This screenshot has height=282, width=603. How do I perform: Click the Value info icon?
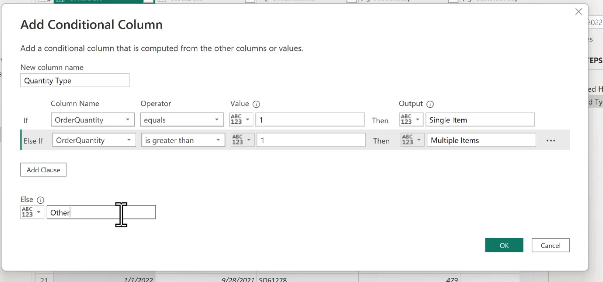pyautogui.click(x=256, y=104)
